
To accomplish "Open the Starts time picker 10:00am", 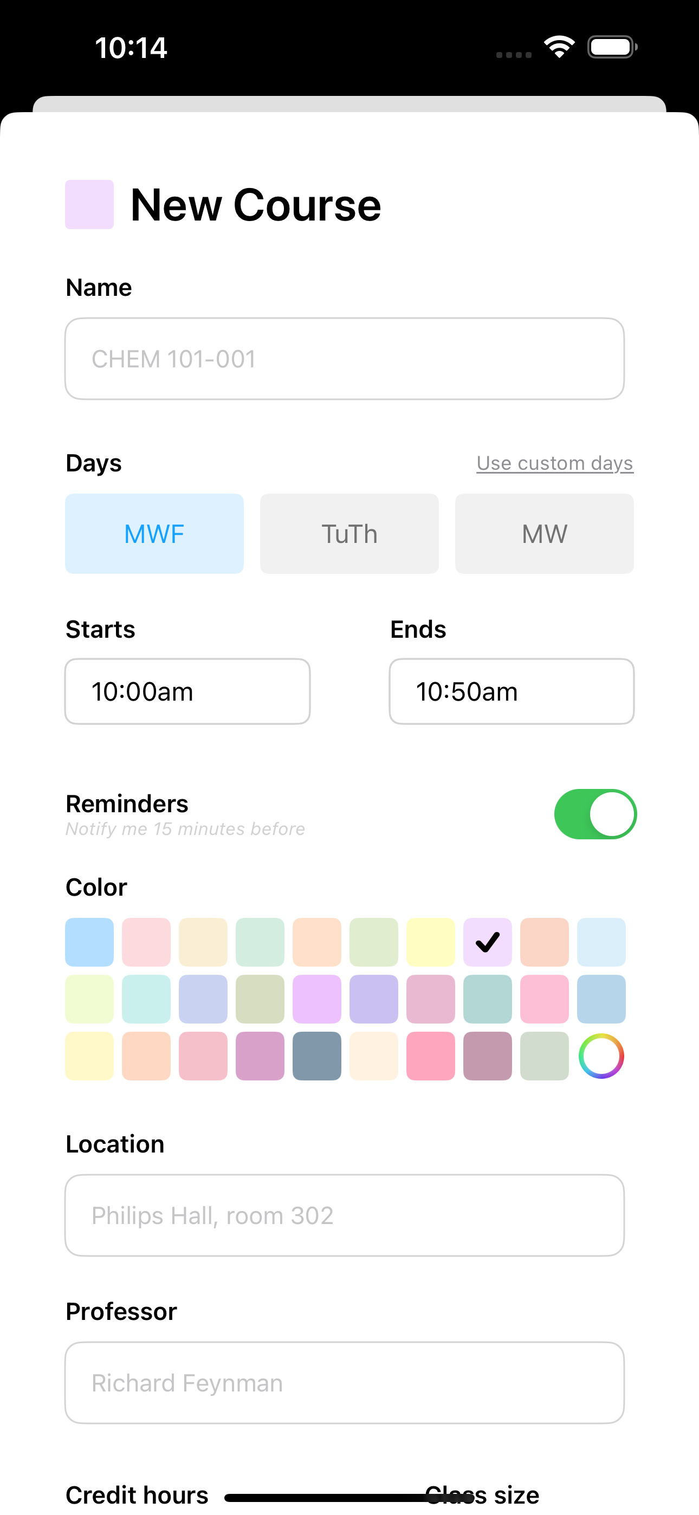I will 187,691.
